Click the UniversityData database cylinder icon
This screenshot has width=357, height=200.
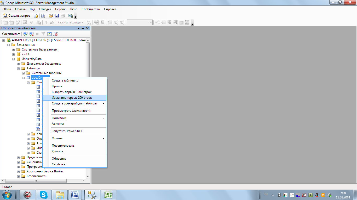point(18,59)
